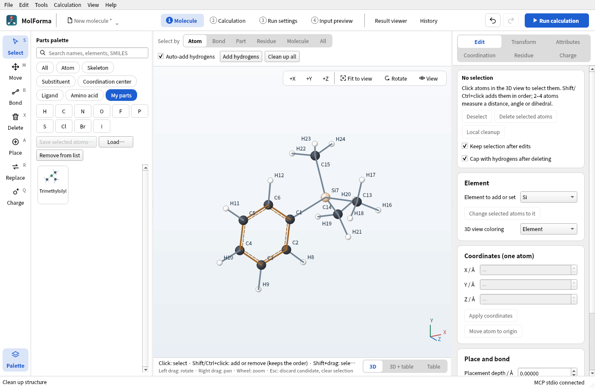Select the Trimethylsilyl part thumbnail
Screen dimensions: 595x388
tap(53, 185)
